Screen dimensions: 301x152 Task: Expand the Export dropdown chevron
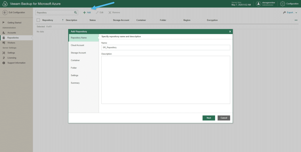coord(296,13)
